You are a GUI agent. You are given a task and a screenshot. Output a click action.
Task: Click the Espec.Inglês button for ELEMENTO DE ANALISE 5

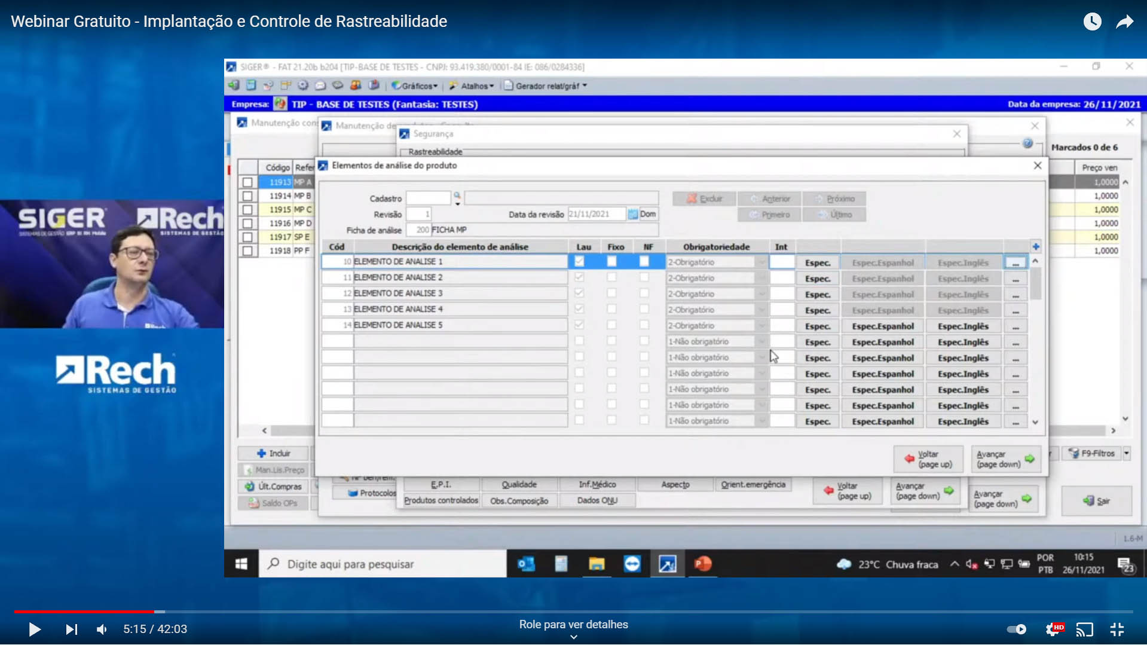(962, 326)
